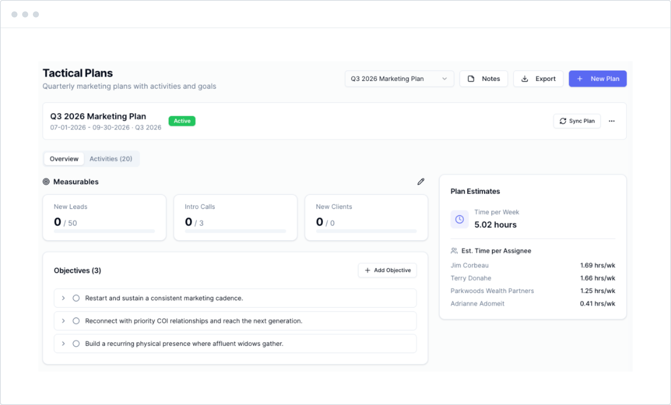Toggle the circle for 'Reconnect with priority COI' objective

[76, 321]
